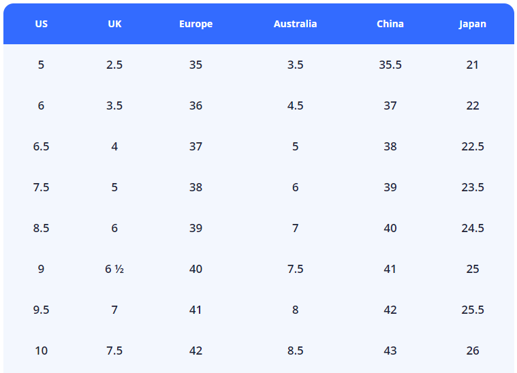Image resolution: width=517 pixels, height=373 pixels.
Task: Select the Japan size 23.5 cell
Action: coord(472,187)
